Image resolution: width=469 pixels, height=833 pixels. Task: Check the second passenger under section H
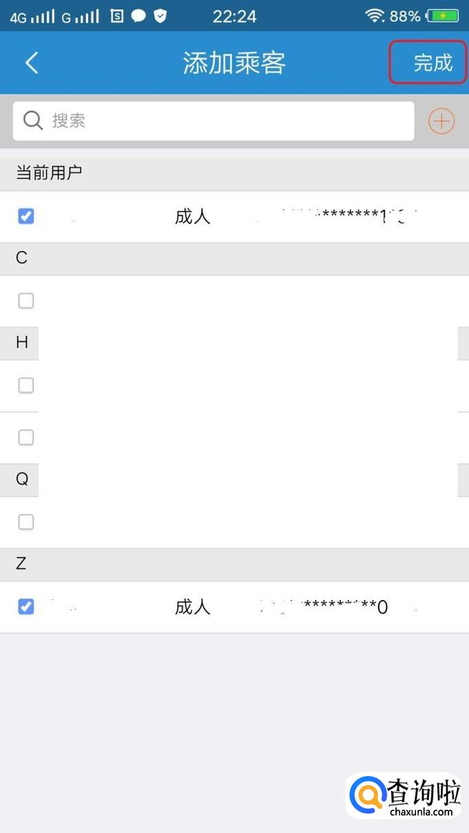click(25, 437)
